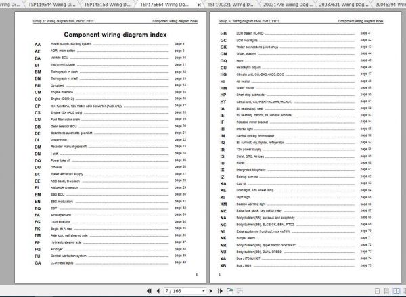Viewport: 406px width, 297px height.
Task: Click the NK Burglar alarm entry
Action: (x=296, y=238)
